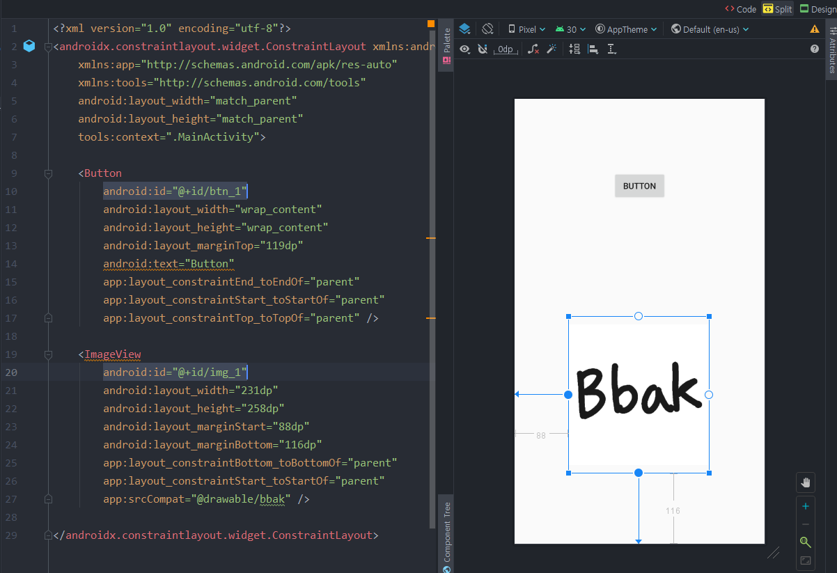
Task: Click the ImageView opening tag text
Action: [x=109, y=354]
